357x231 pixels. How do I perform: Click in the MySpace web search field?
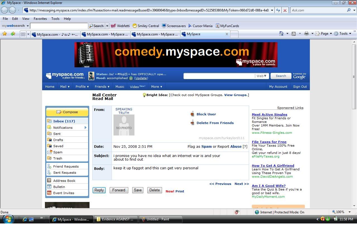219,76
